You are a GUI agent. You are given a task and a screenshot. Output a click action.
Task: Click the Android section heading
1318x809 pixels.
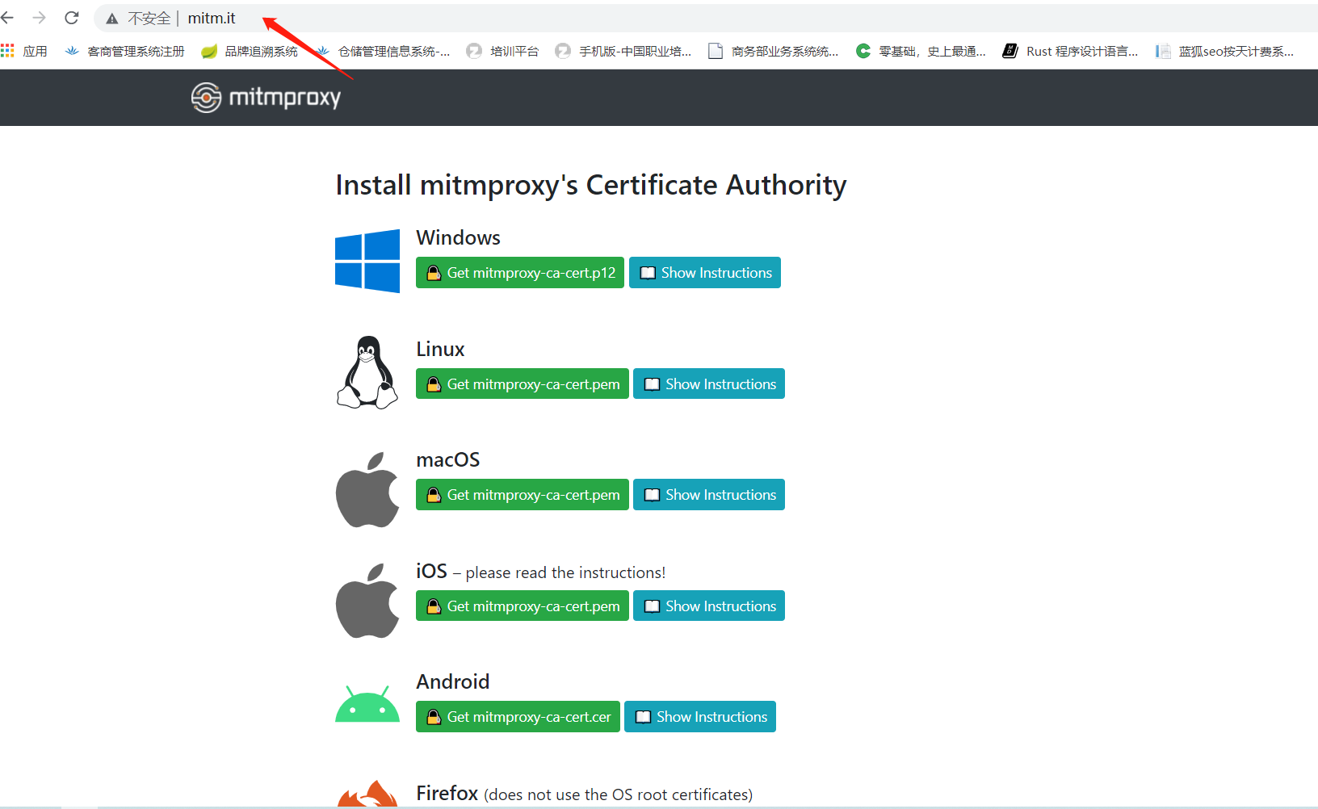453,681
